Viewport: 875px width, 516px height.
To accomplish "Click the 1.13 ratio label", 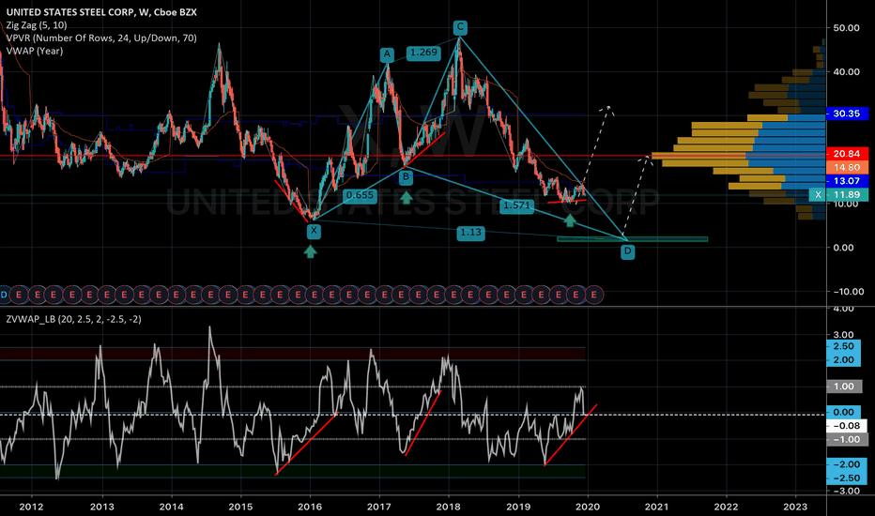I will 470,232.
